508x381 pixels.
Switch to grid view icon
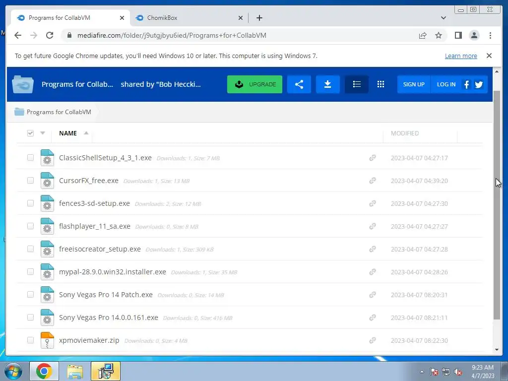click(381, 84)
